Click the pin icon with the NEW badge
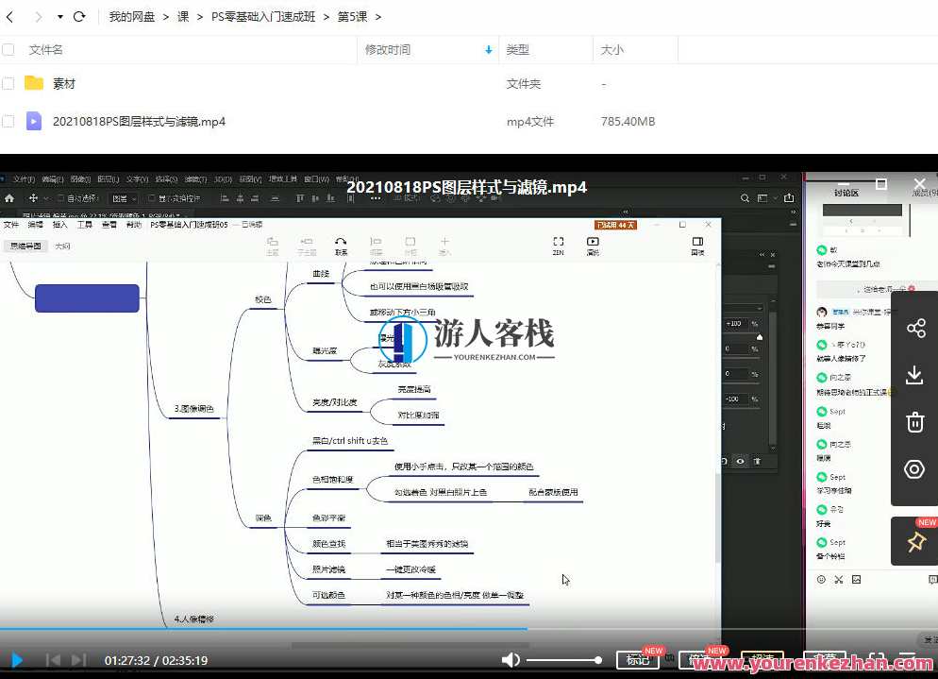 914,541
